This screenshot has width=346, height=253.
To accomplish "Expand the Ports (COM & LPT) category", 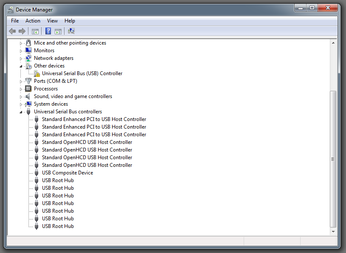I will (x=21, y=82).
